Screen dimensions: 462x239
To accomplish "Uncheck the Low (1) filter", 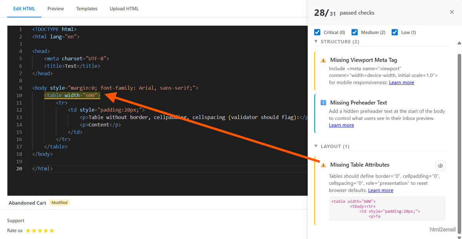I will (395, 32).
